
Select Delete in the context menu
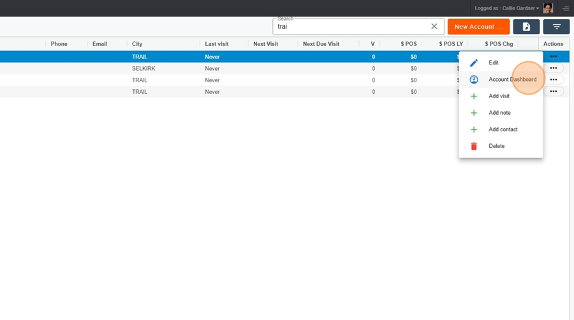point(501,146)
